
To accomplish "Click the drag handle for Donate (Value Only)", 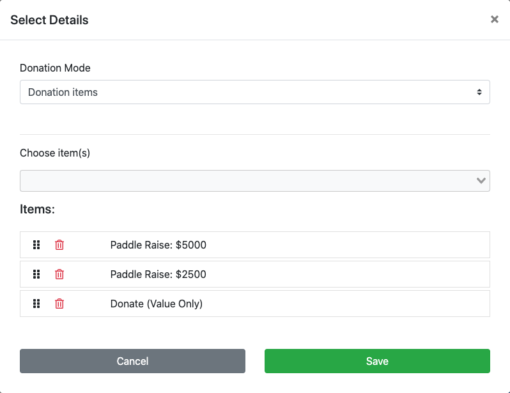I will click(x=36, y=304).
